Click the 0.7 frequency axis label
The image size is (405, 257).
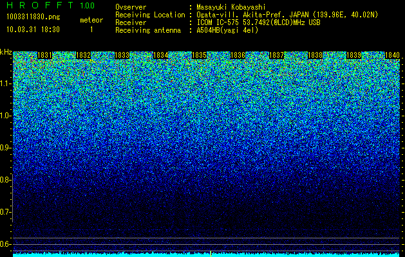pos(5,212)
